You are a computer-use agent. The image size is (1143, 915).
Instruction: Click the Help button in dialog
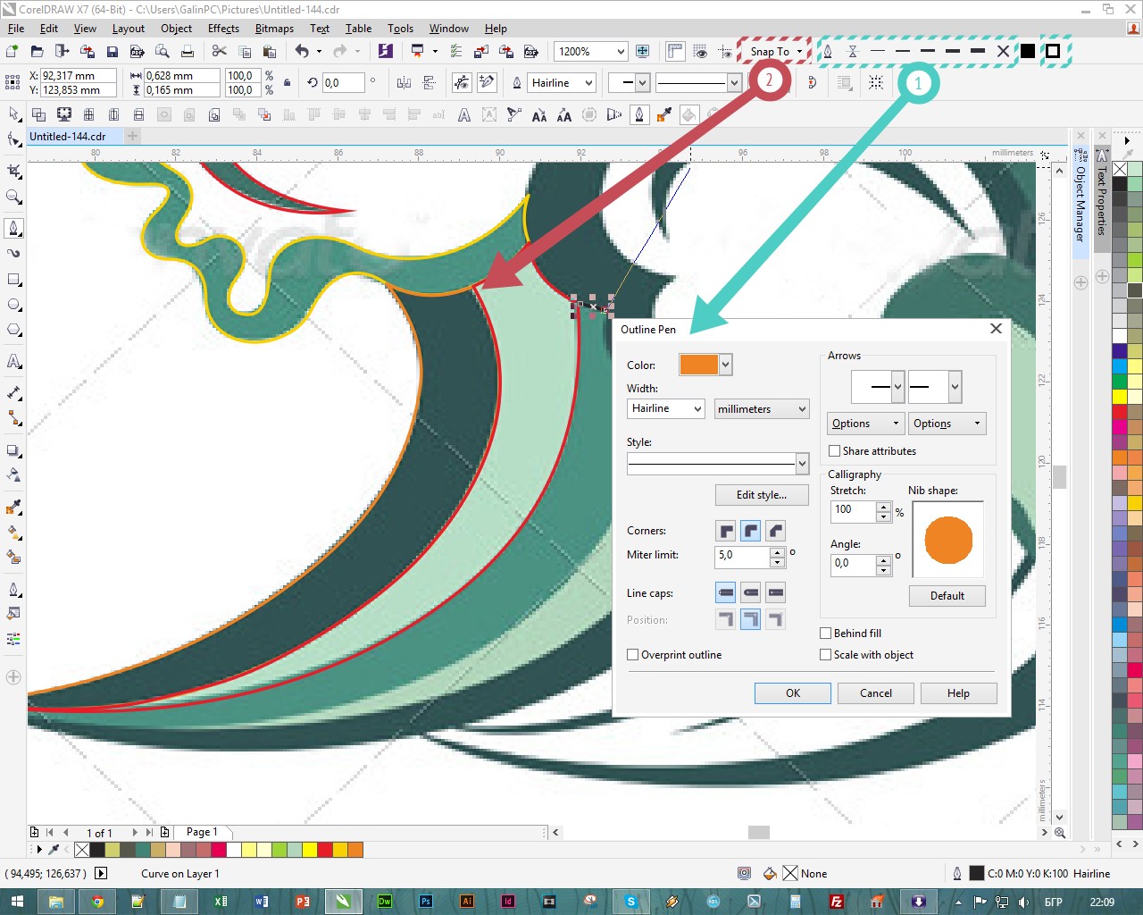pyautogui.click(x=958, y=693)
